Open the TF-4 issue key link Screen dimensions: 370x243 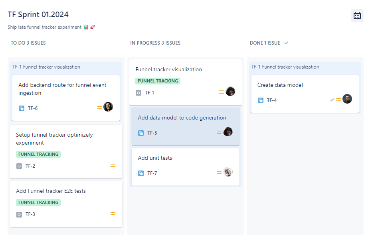[x=272, y=100]
